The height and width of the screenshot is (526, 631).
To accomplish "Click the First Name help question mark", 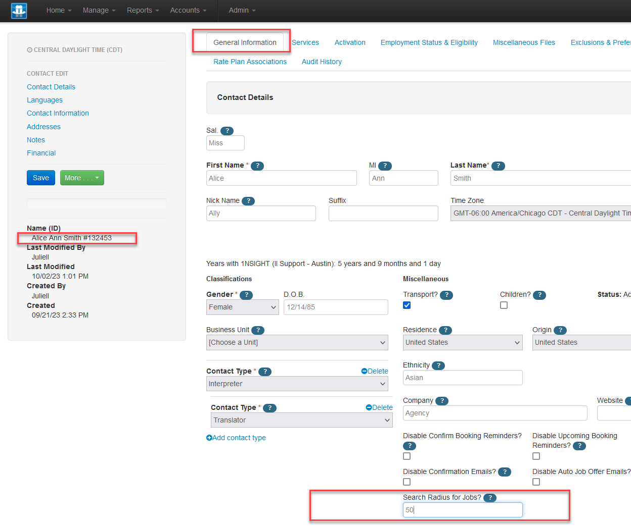I will point(257,165).
